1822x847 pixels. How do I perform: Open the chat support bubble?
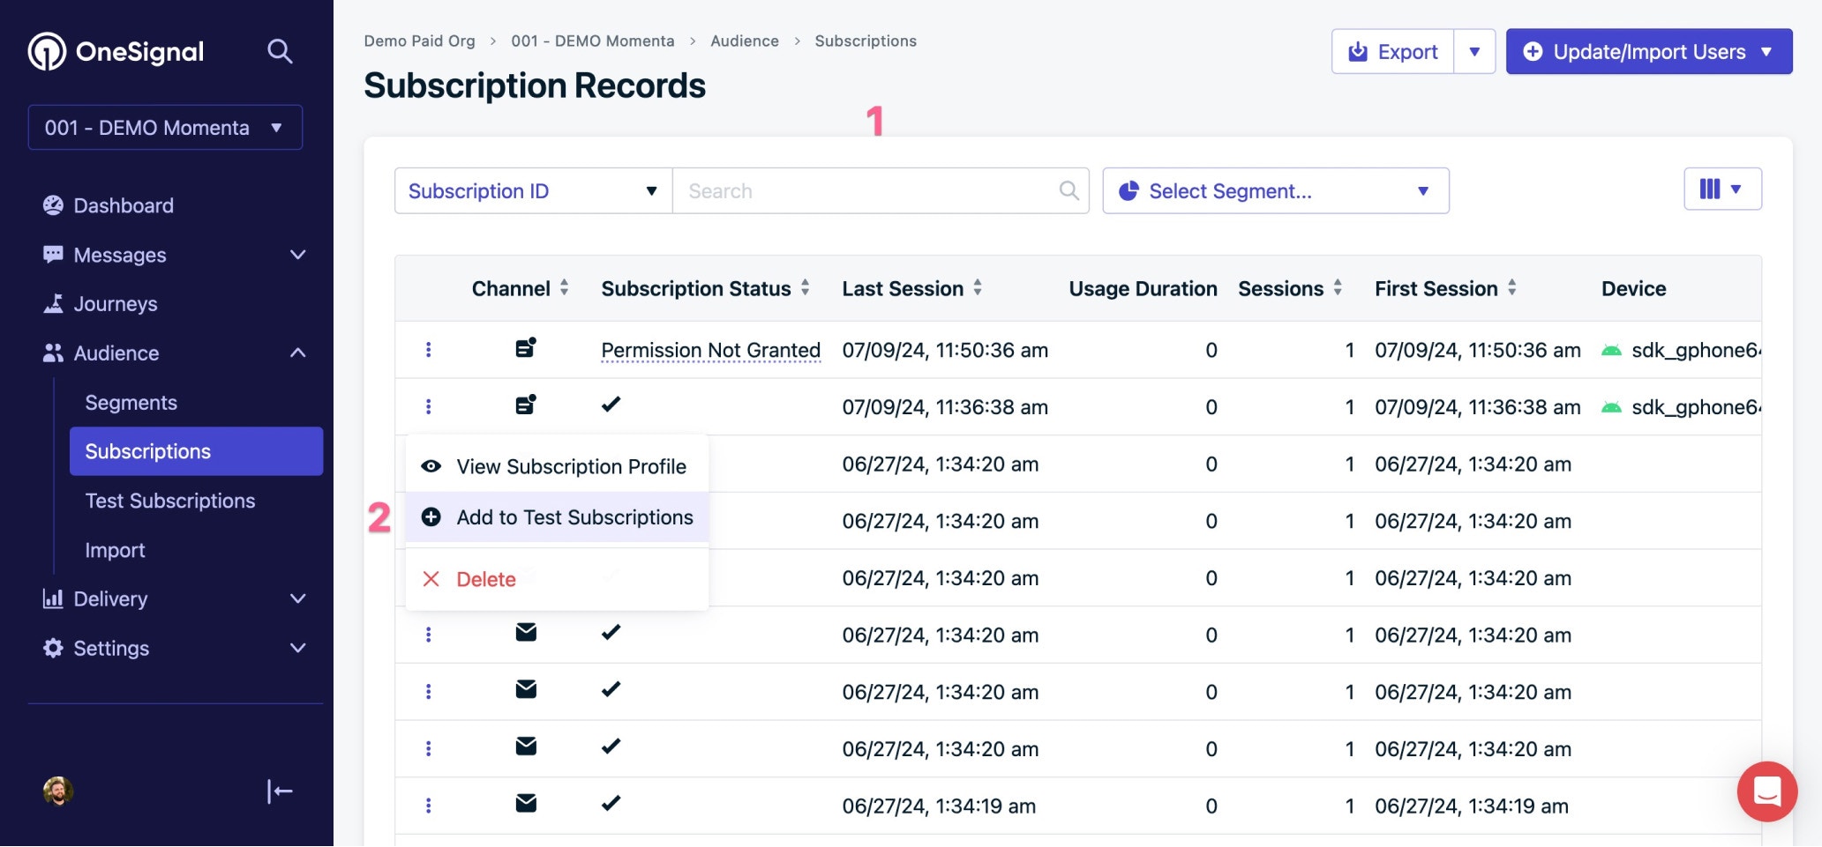(1766, 791)
